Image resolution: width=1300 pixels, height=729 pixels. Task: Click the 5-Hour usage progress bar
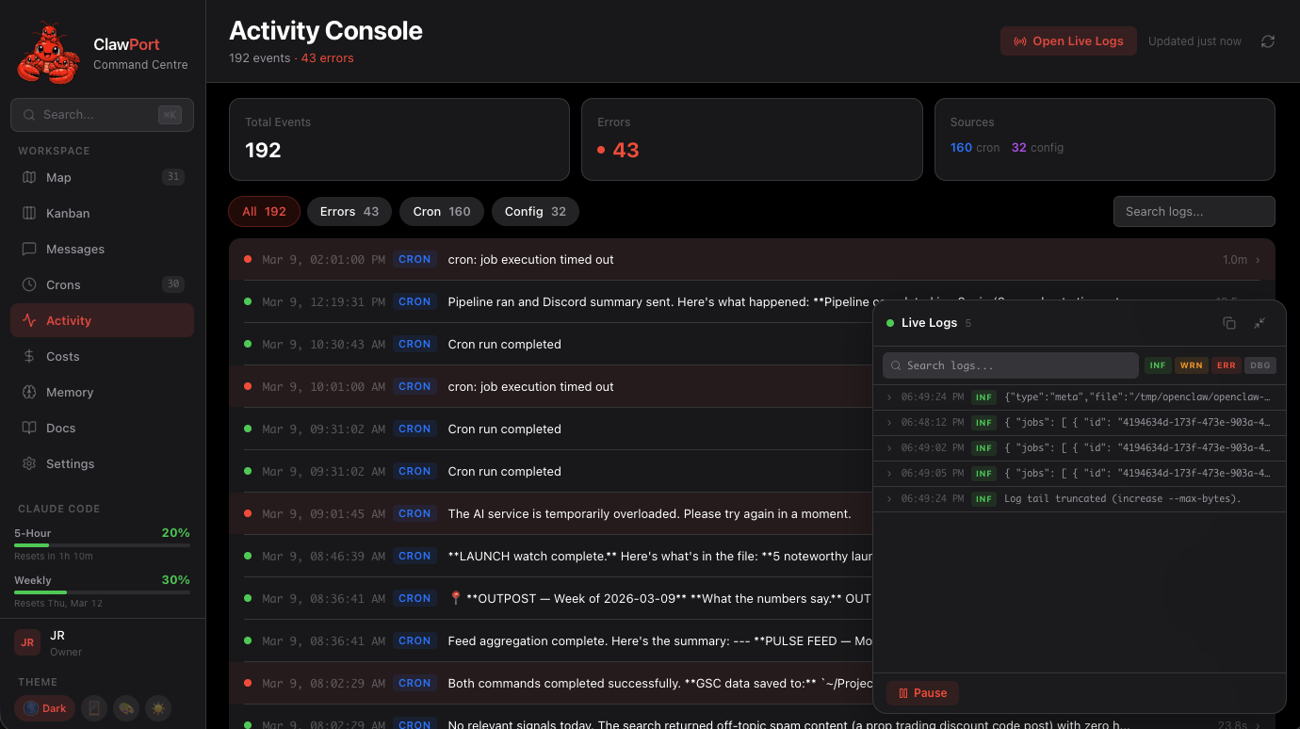pyautogui.click(x=102, y=545)
